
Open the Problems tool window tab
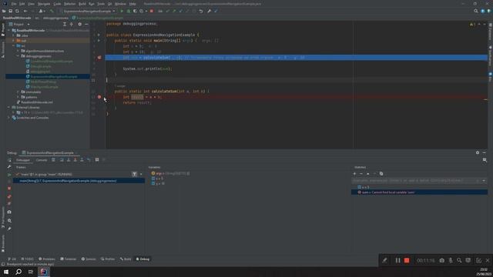click(47, 259)
